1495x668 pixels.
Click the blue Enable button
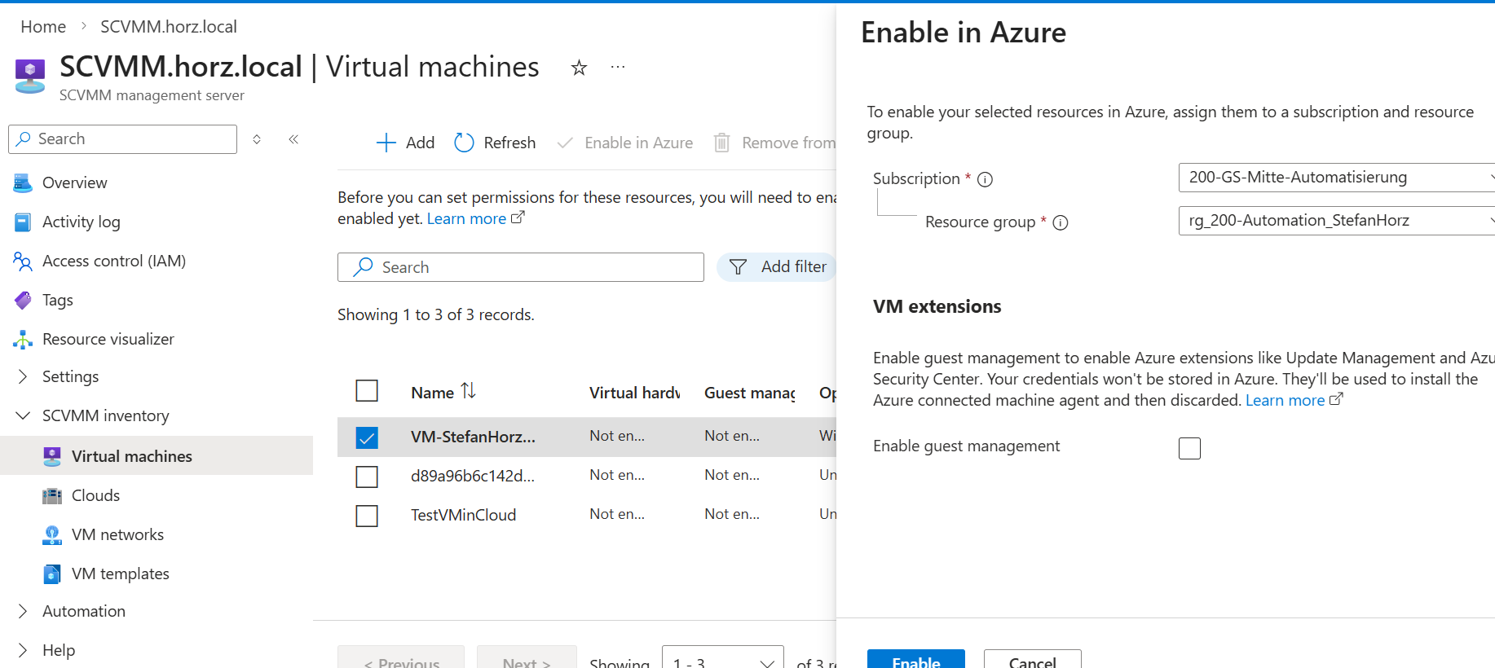(916, 659)
